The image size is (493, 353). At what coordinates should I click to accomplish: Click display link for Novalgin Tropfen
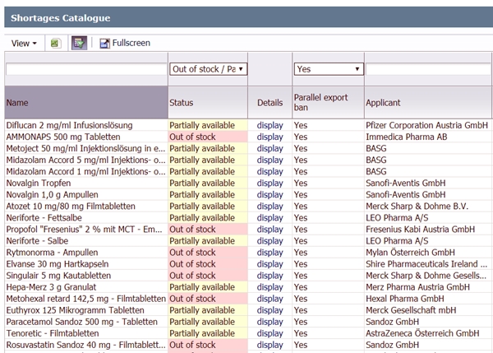(270, 183)
